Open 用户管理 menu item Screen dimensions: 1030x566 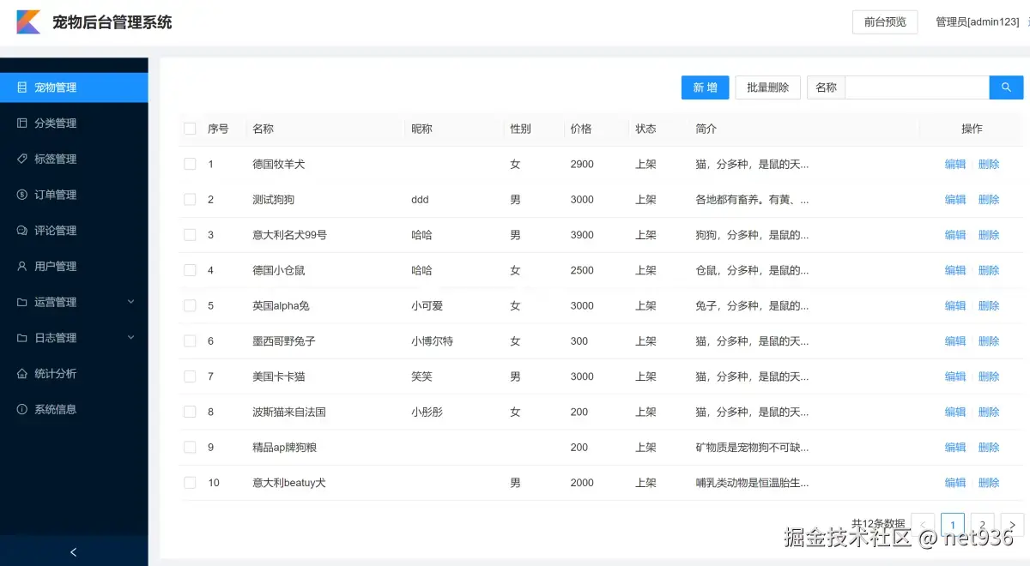click(x=74, y=266)
